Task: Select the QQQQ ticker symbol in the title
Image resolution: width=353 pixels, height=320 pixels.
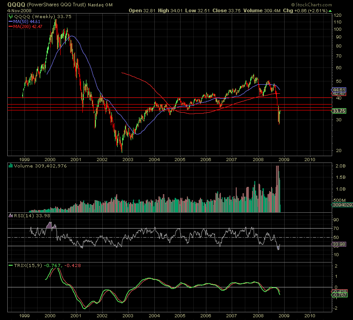Action: tap(16, 5)
